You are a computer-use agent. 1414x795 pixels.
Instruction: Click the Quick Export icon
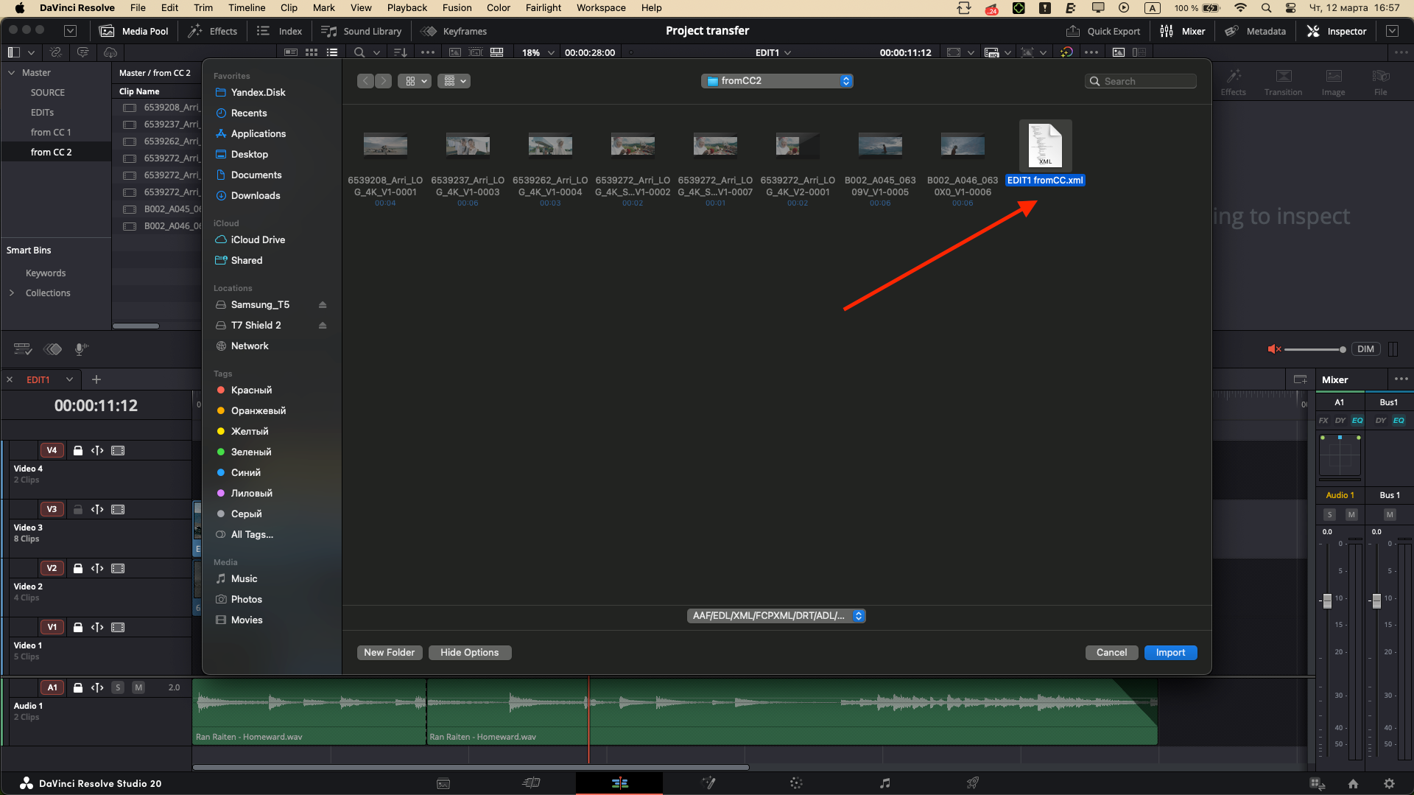coord(1074,31)
